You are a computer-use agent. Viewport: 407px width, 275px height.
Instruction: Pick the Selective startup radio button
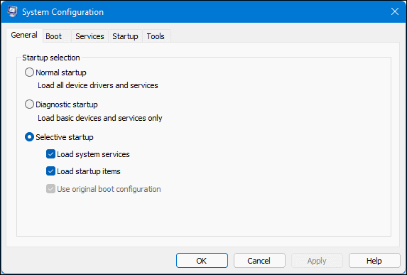pos(29,137)
